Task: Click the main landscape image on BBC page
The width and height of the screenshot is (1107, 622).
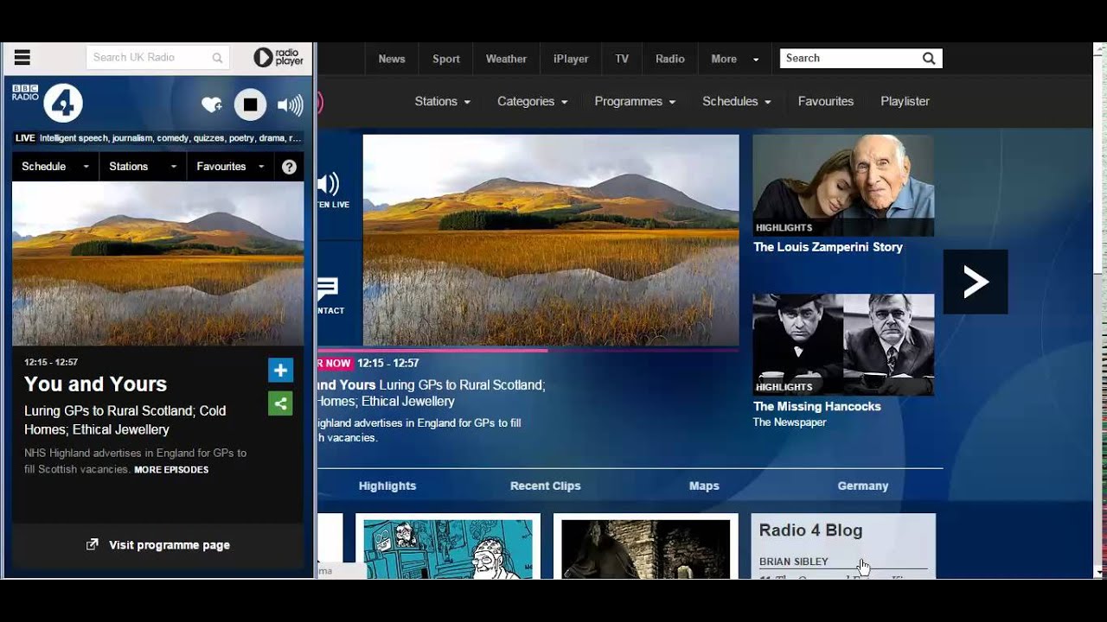Action: click(551, 240)
